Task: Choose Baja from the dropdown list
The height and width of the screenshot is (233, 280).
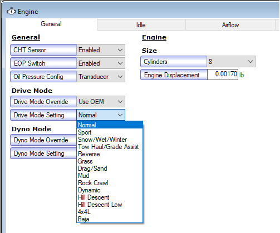Action: (110, 219)
